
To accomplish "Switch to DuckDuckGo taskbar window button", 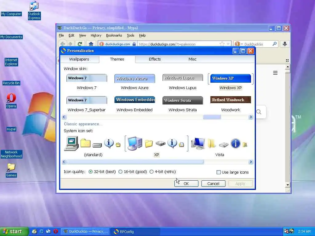I will point(86,232).
